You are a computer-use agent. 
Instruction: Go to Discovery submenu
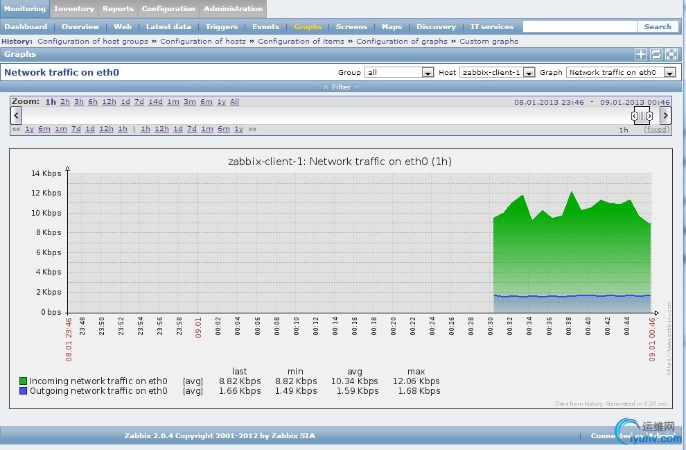[436, 27]
